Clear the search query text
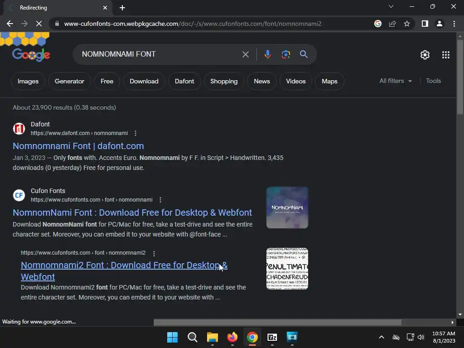 click(x=245, y=54)
